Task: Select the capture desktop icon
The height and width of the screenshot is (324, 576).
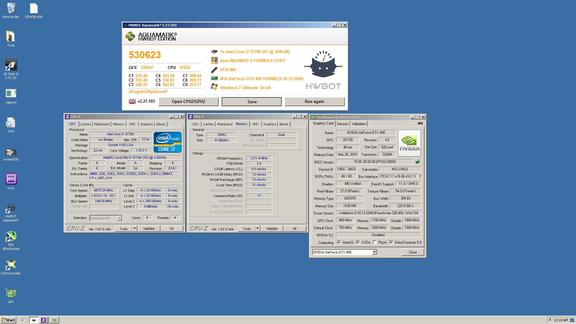Action: pos(11,96)
